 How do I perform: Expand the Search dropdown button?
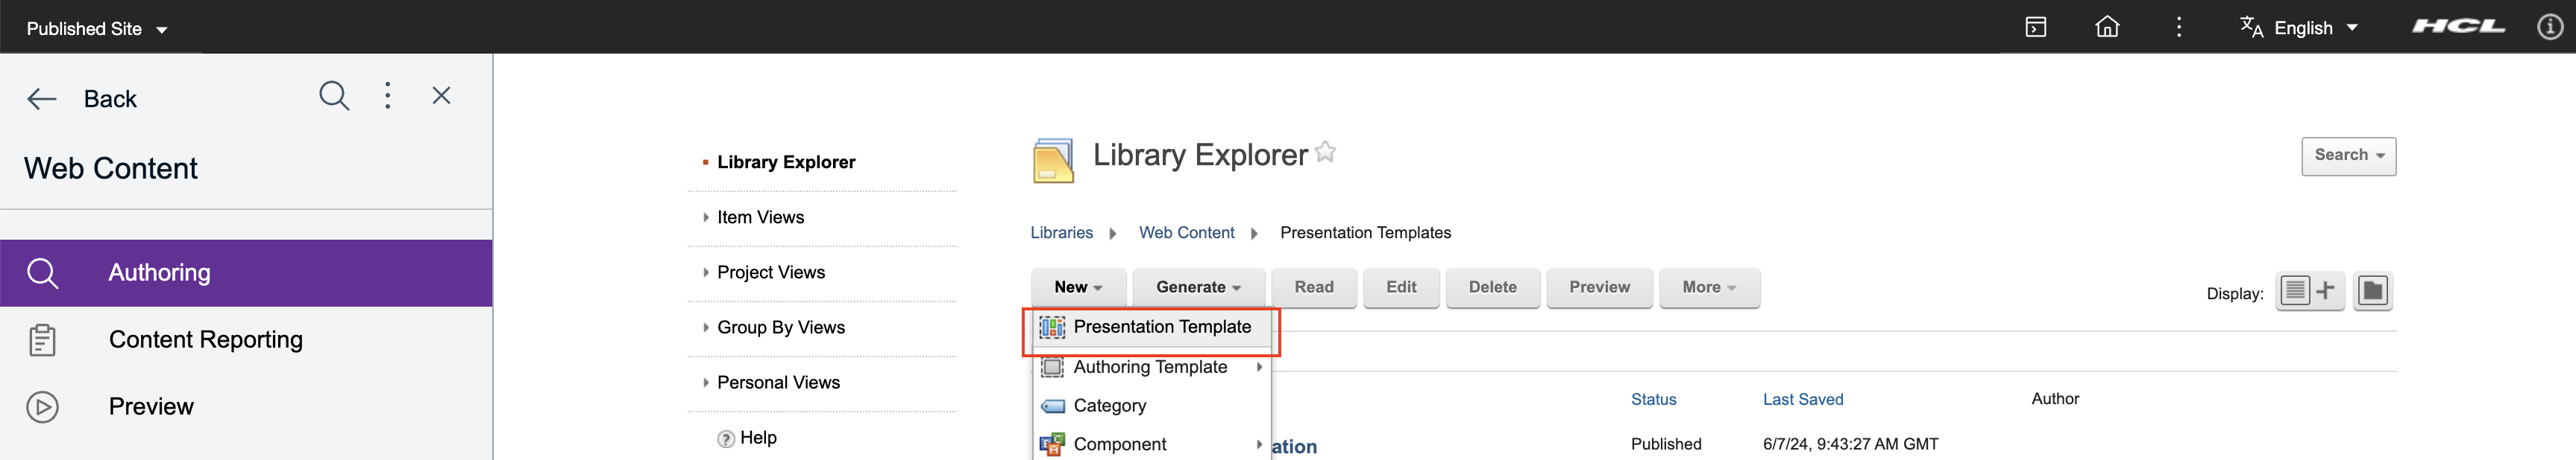(2348, 156)
